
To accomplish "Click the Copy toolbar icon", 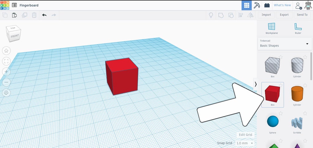I will (x=5, y=15).
